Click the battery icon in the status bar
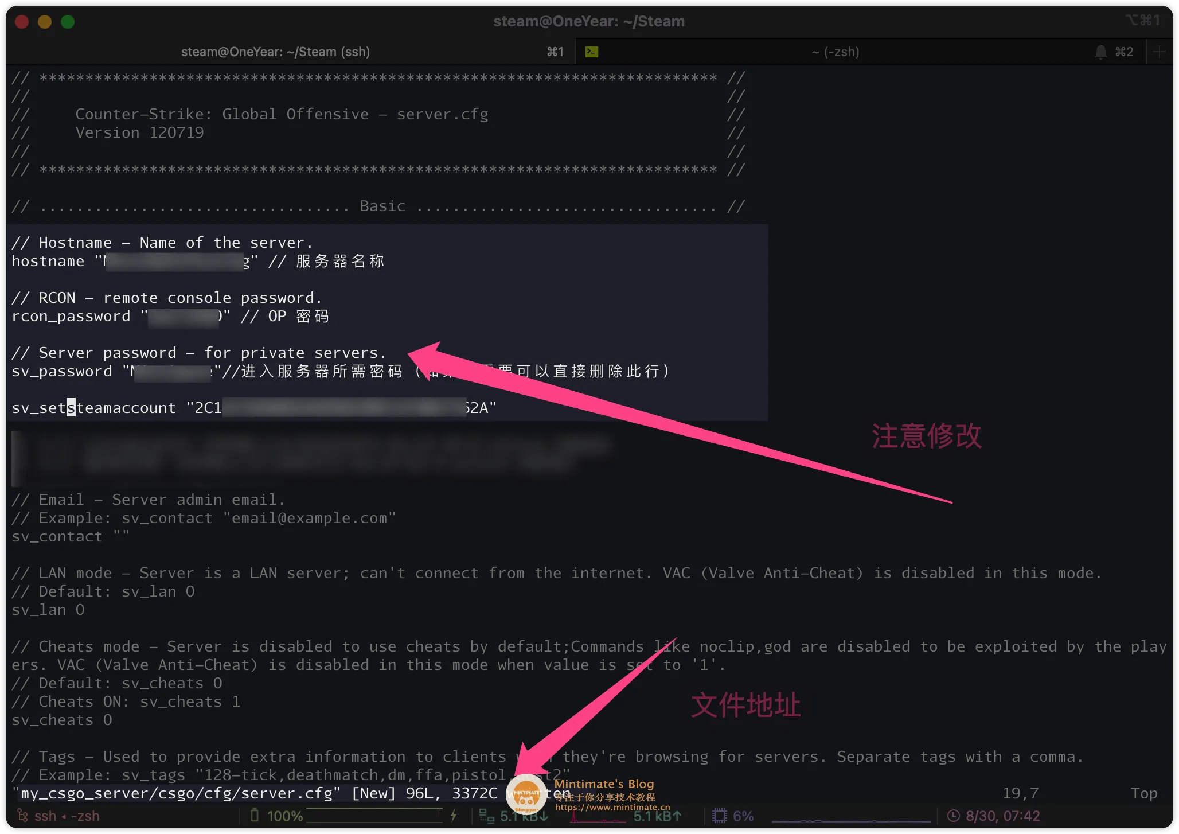 pyautogui.click(x=255, y=816)
